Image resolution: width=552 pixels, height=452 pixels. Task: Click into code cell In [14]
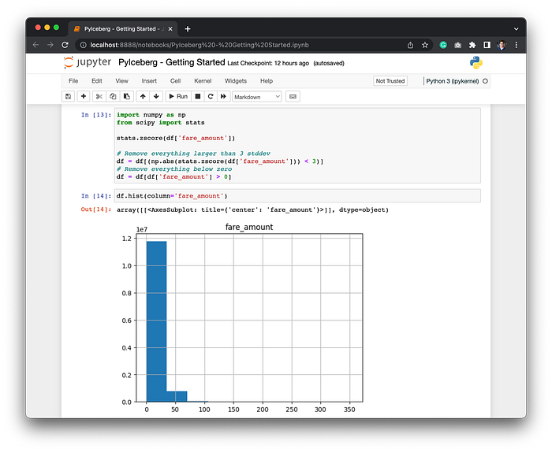(297, 196)
